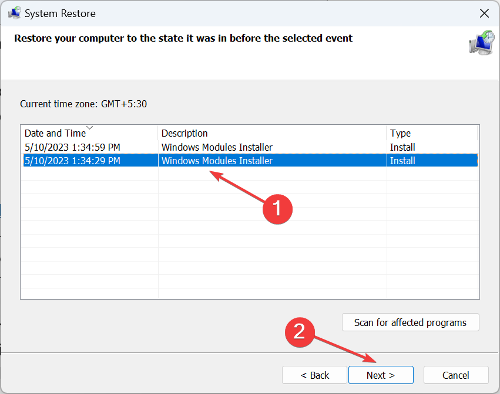Go back with the Back button
Viewport: 500px width, 394px height.
314,375
